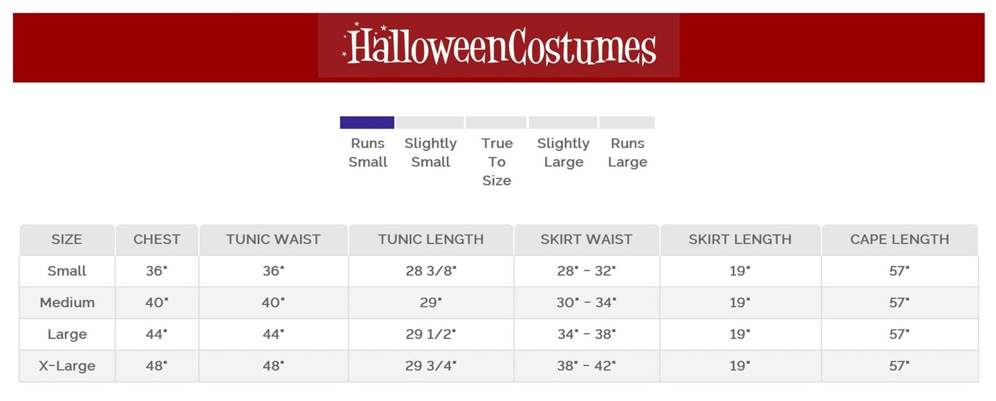The image size is (996, 401).
Task: Click the TUNIC LENGTH column header
Action: coord(431,240)
